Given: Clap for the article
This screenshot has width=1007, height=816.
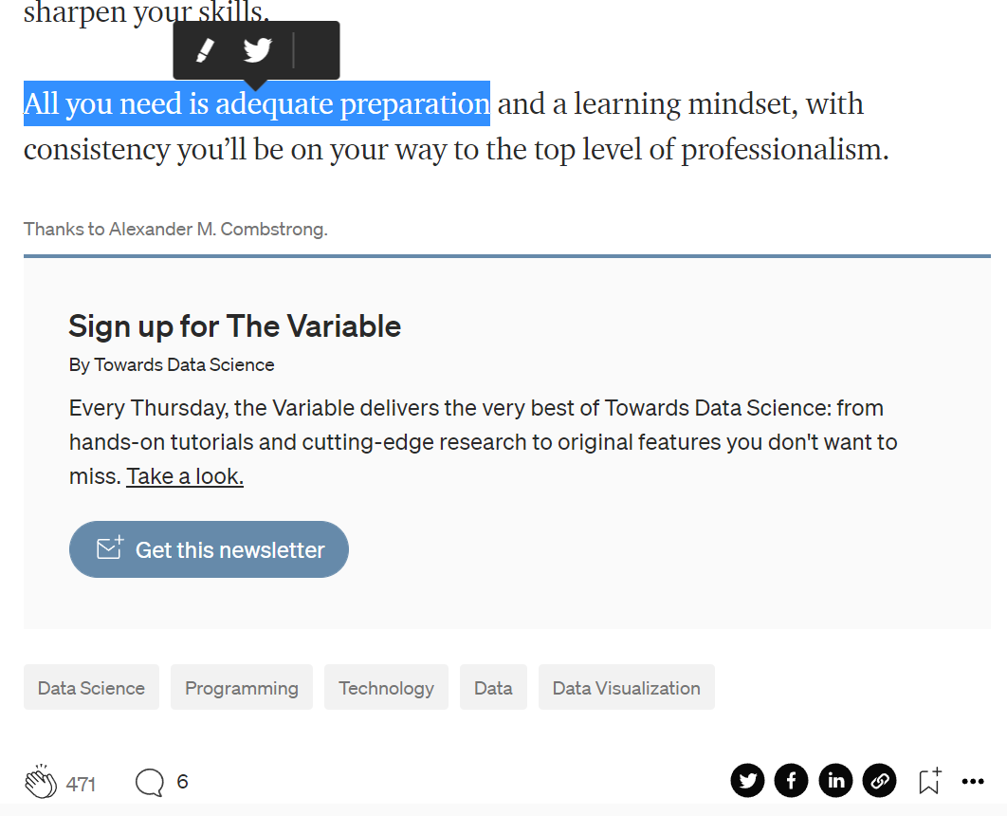Looking at the screenshot, I should (x=41, y=783).
